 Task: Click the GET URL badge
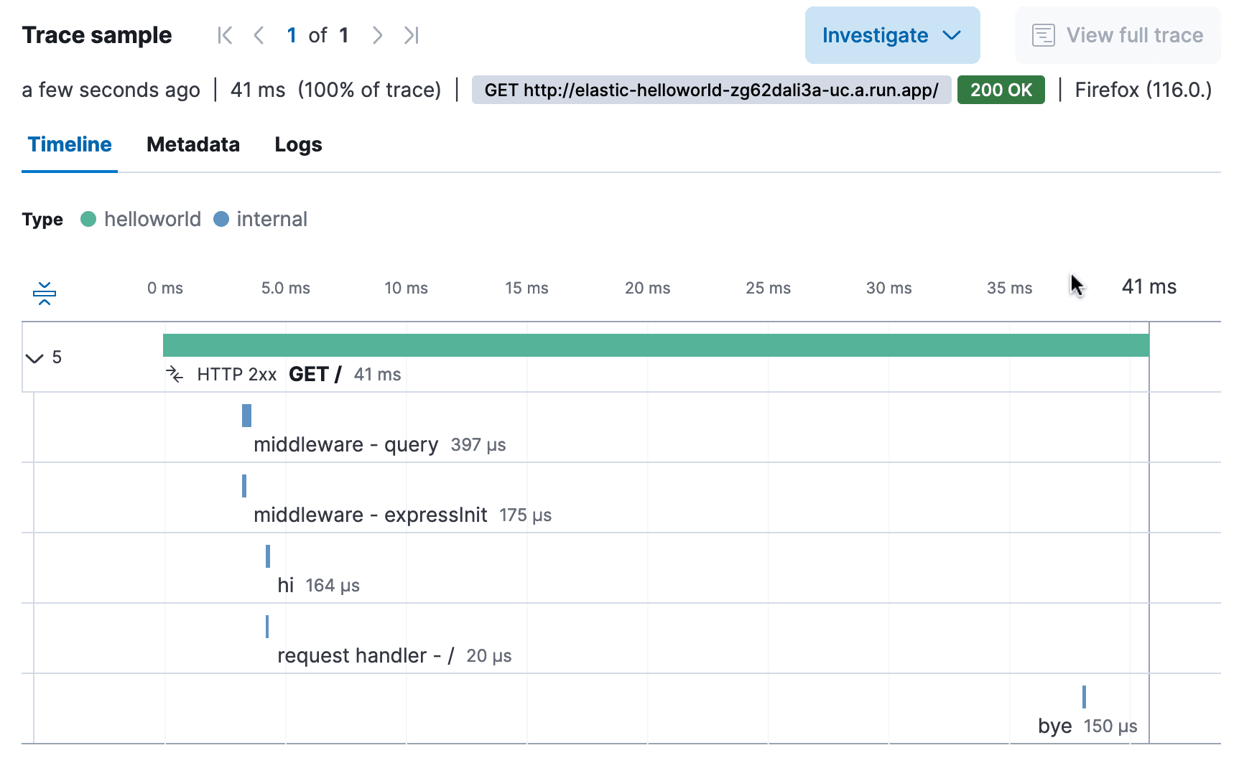coord(711,90)
